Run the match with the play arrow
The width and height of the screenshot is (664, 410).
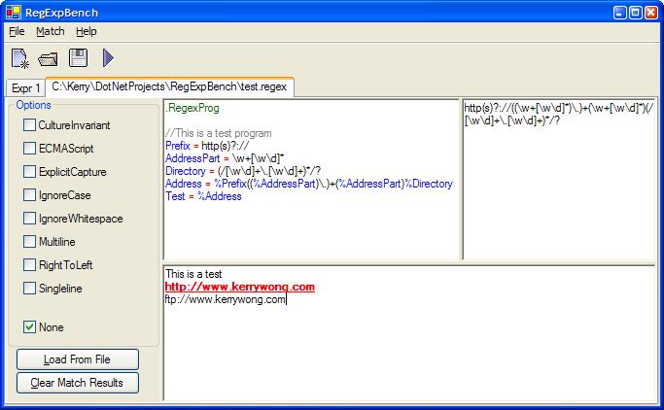click(108, 58)
